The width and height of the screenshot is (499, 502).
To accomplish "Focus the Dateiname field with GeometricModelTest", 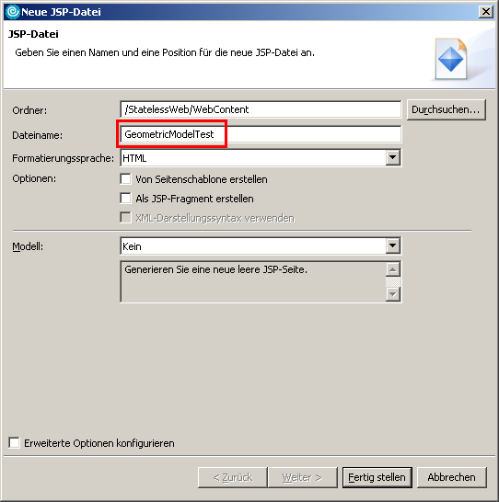I will [261, 134].
